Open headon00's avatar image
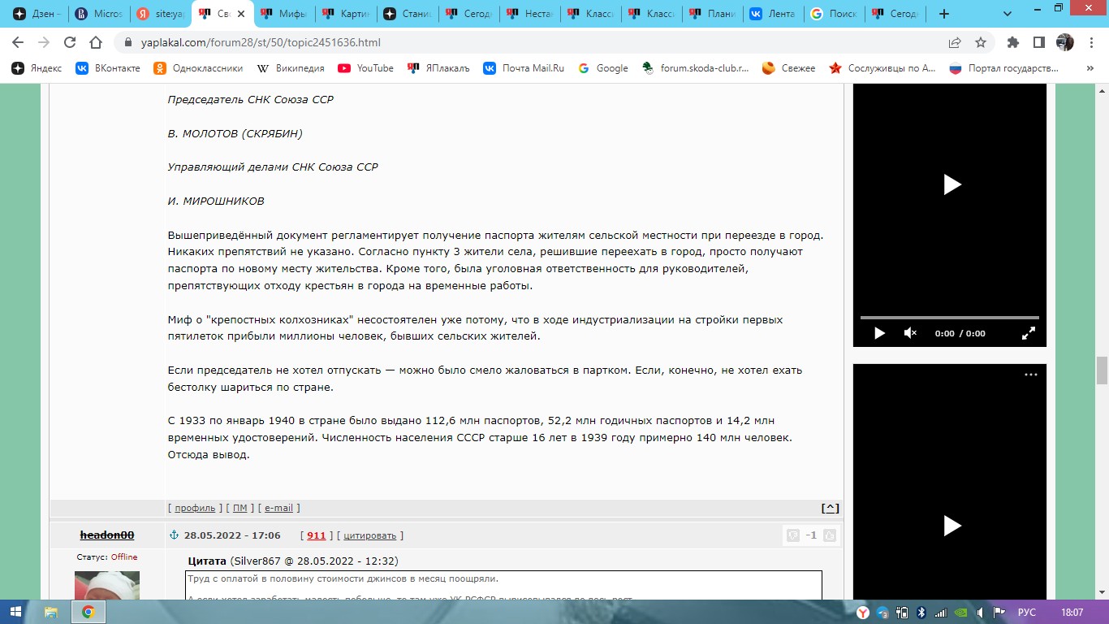This screenshot has width=1109, height=624. [x=107, y=585]
